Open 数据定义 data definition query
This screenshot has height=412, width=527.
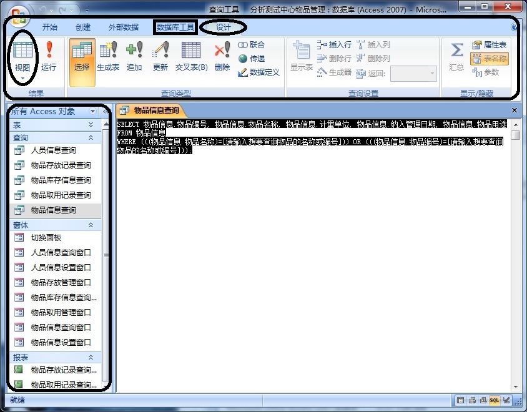(259, 72)
